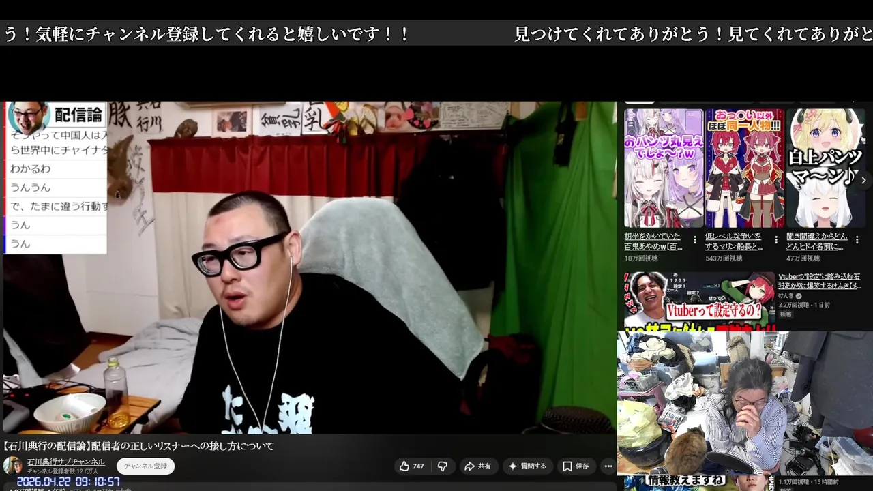Open Short titled 低レベルな争いをするマリン船長

pos(735,241)
